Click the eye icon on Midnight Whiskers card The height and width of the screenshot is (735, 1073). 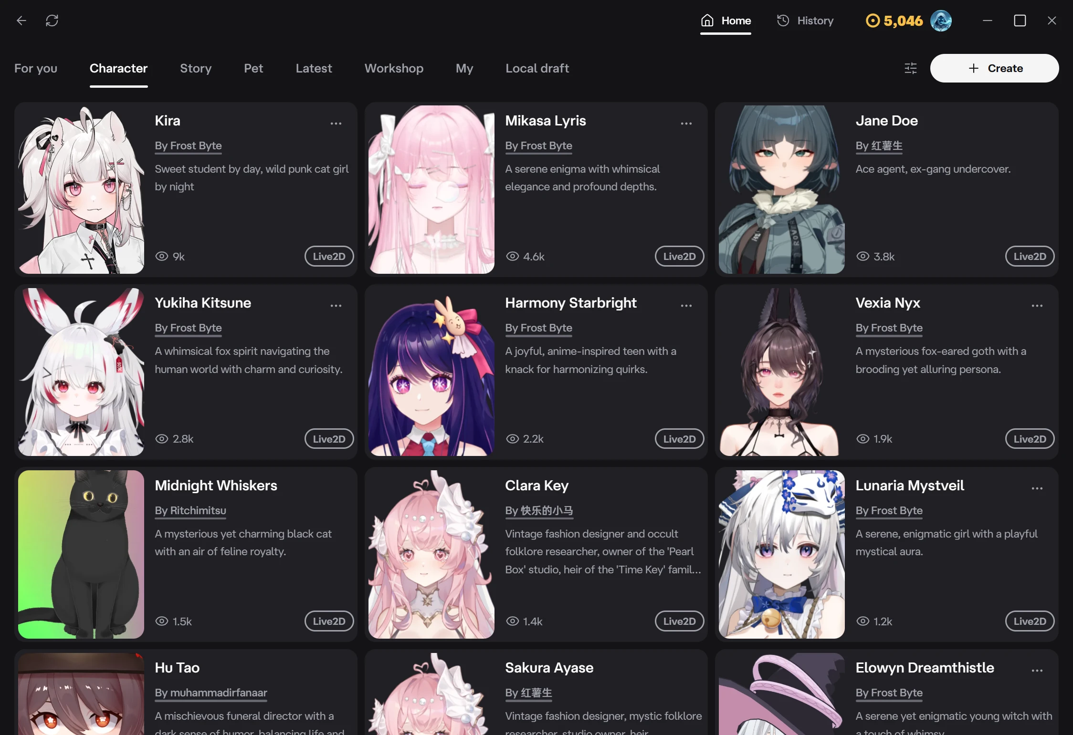(x=162, y=621)
